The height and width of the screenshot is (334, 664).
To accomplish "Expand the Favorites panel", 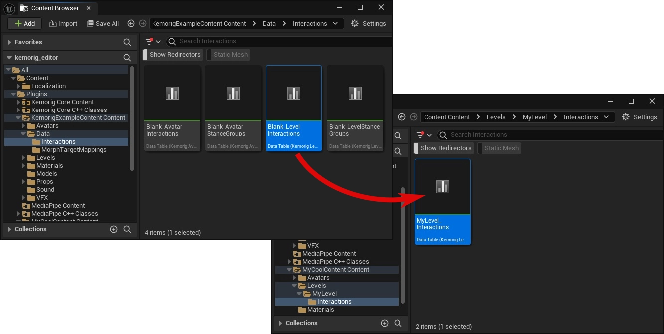I will (x=9, y=43).
